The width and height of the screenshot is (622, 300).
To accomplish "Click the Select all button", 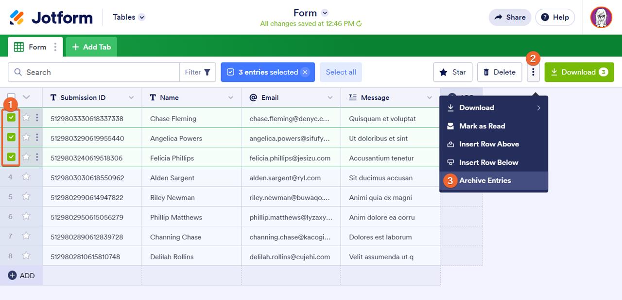I will [341, 72].
